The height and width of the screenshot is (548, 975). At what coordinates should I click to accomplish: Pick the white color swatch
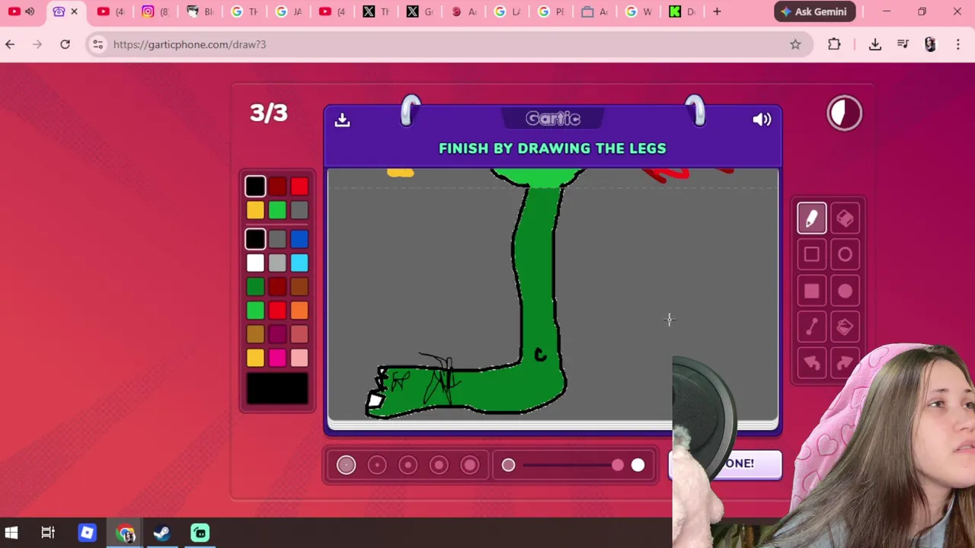pos(255,263)
